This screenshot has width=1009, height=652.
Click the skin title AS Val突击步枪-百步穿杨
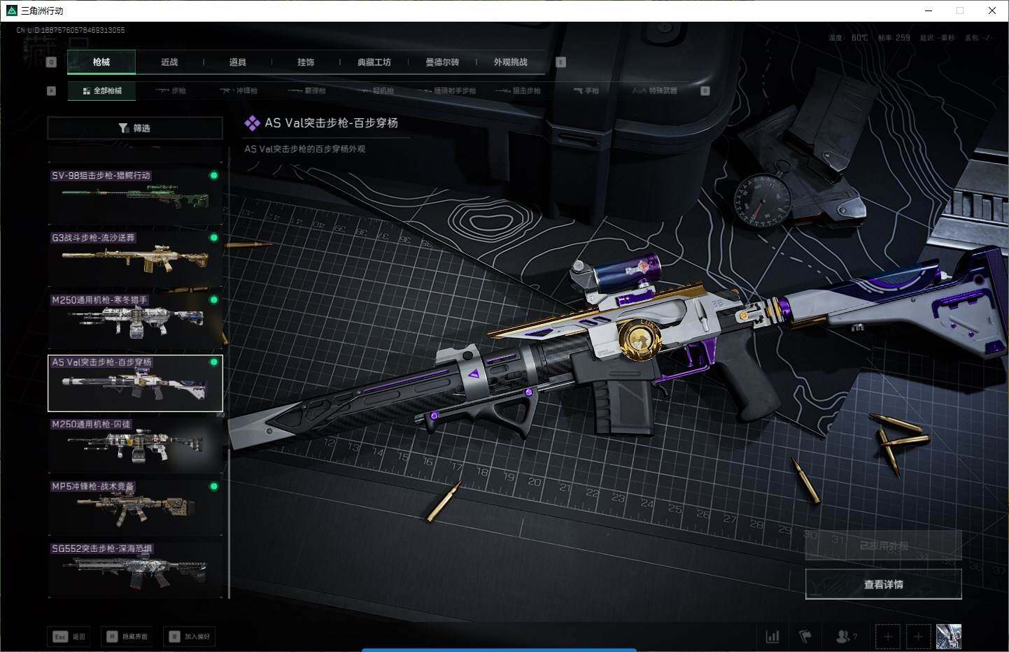[331, 123]
